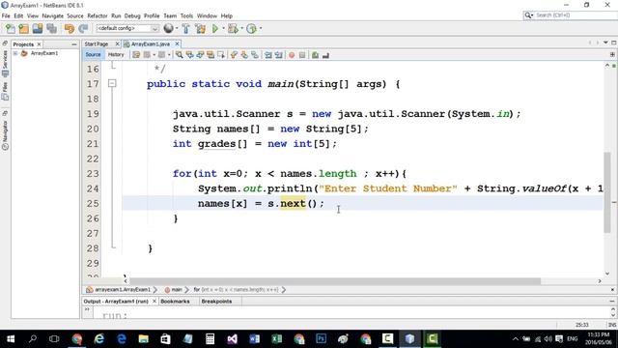Run the project with green play
The height and width of the screenshot is (348, 618).
pyautogui.click(x=215, y=28)
